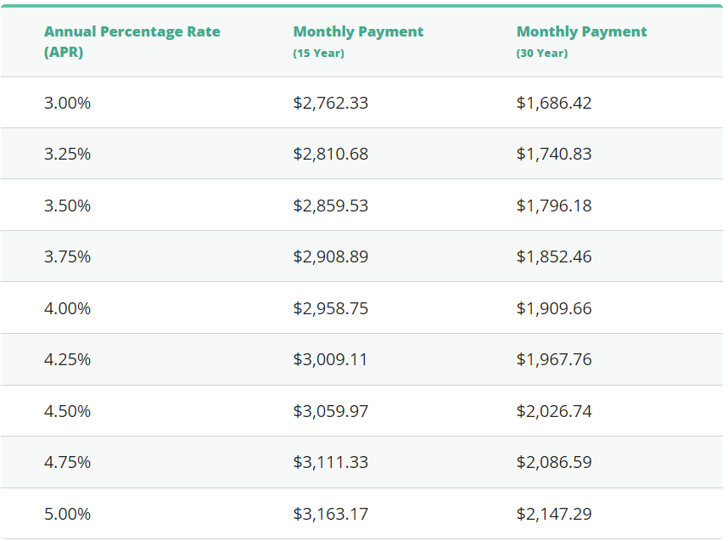Select the $2,147.29 30-year payment
This screenshot has width=728, height=541.
point(553,514)
